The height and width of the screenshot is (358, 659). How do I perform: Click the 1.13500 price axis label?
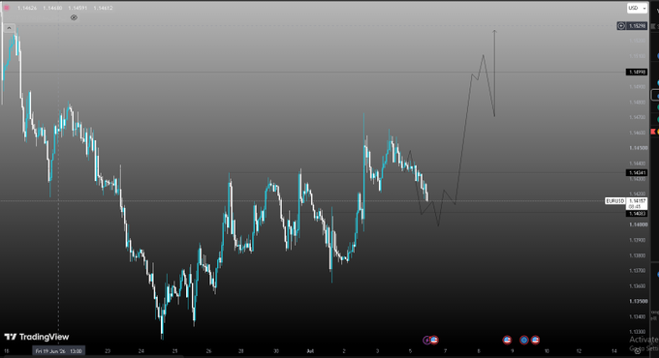point(638,301)
